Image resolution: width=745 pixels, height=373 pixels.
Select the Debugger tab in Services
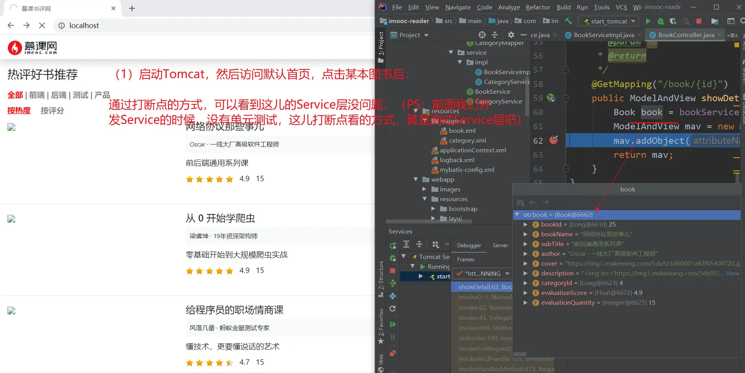tap(469, 245)
